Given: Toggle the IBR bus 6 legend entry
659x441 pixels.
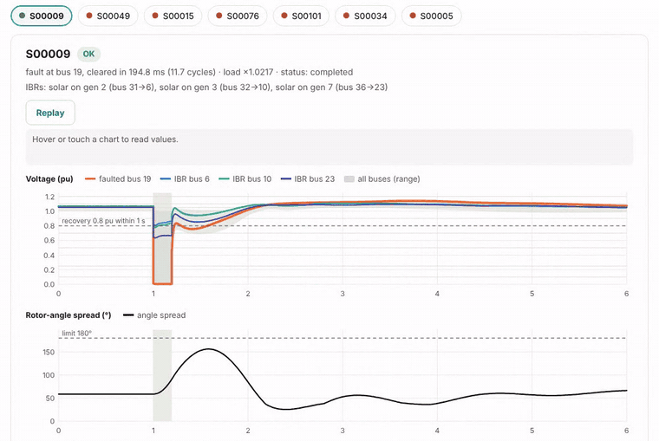Looking at the screenshot, I should (185, 179).
